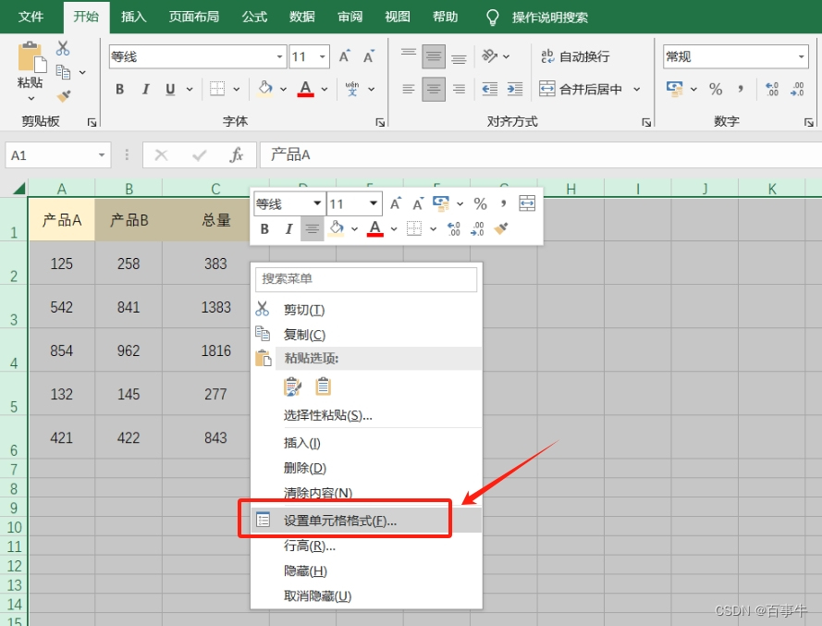Click ribbon font color red A

pyautogui.click(x=306, y=89)
